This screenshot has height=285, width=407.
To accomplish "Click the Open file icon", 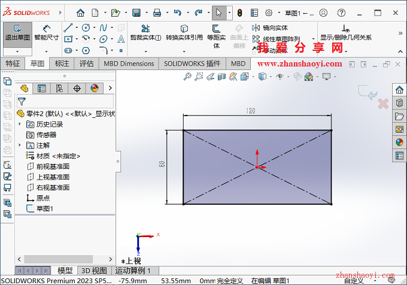I will [116, 13].
